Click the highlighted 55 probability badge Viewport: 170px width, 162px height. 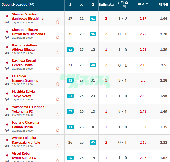[70, 158]
